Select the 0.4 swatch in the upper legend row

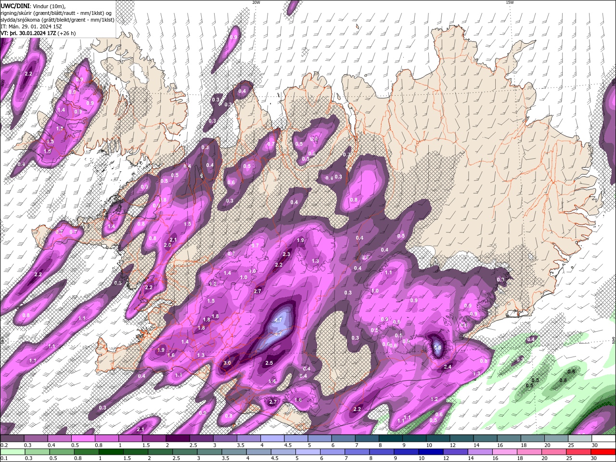click(x=59, y=438)
